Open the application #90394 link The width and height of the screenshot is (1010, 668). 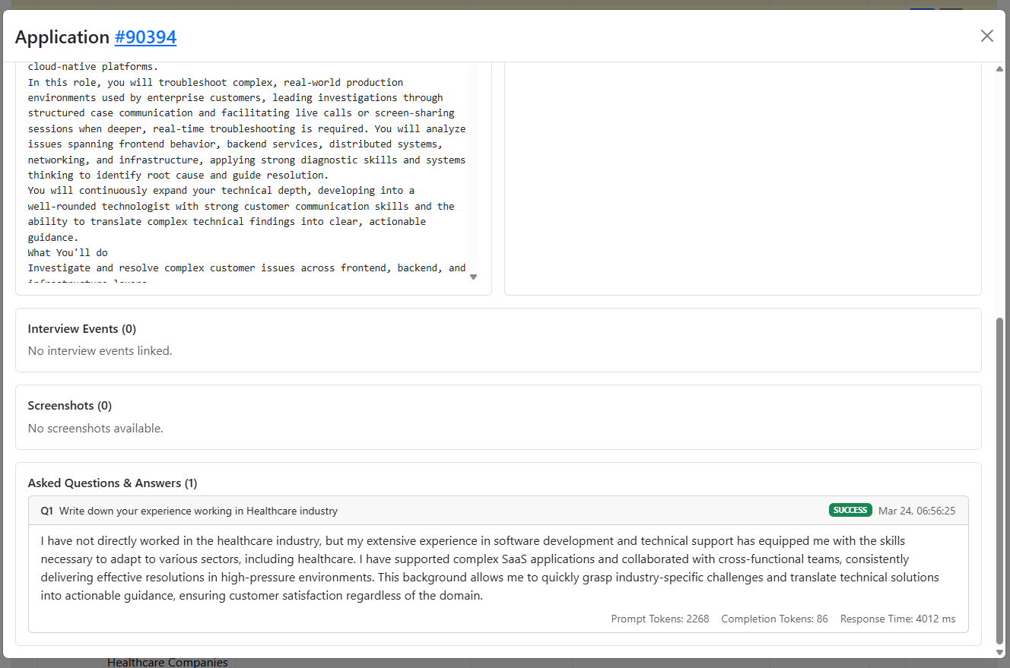(x=145, y=37)
